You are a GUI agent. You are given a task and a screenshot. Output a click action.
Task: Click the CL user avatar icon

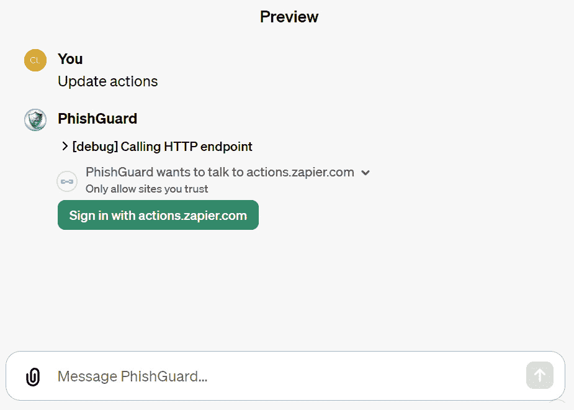point(35,60)
